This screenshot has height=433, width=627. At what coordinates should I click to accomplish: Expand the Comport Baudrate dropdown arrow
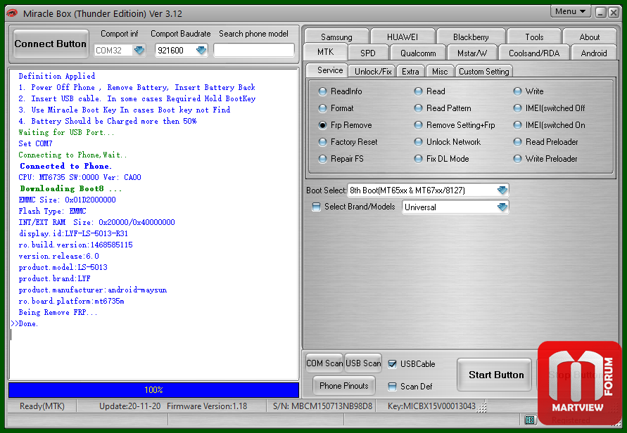coord(201,51)
